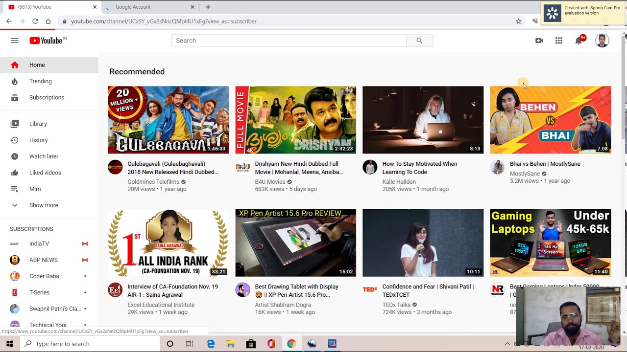This screenshot has height=352, width=627.
Task: Open File Explorer from the taskbar
Action: (231, 344)
